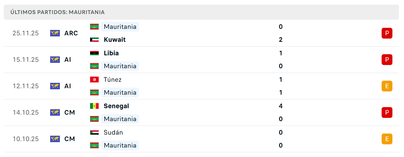
Task: Click red P badge for Senegal match
Action: (387, 112)
